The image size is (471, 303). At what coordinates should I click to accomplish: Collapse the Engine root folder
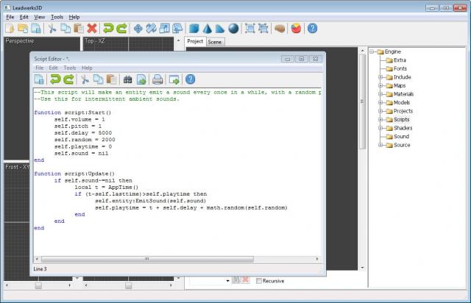[372, 51]
